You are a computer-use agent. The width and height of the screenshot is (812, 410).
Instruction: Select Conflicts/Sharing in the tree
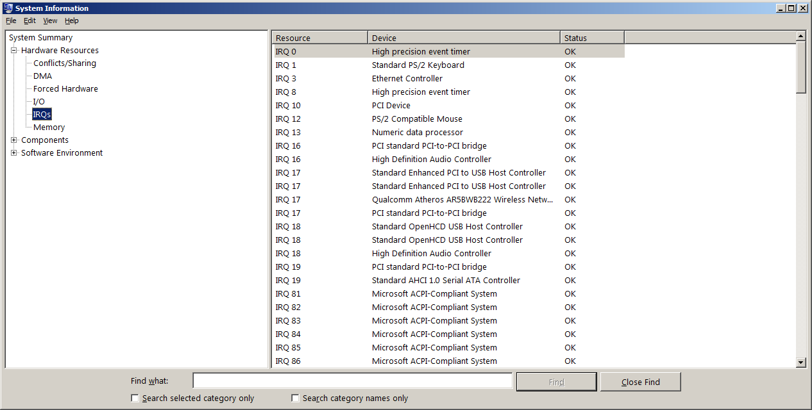coord(64,63)
